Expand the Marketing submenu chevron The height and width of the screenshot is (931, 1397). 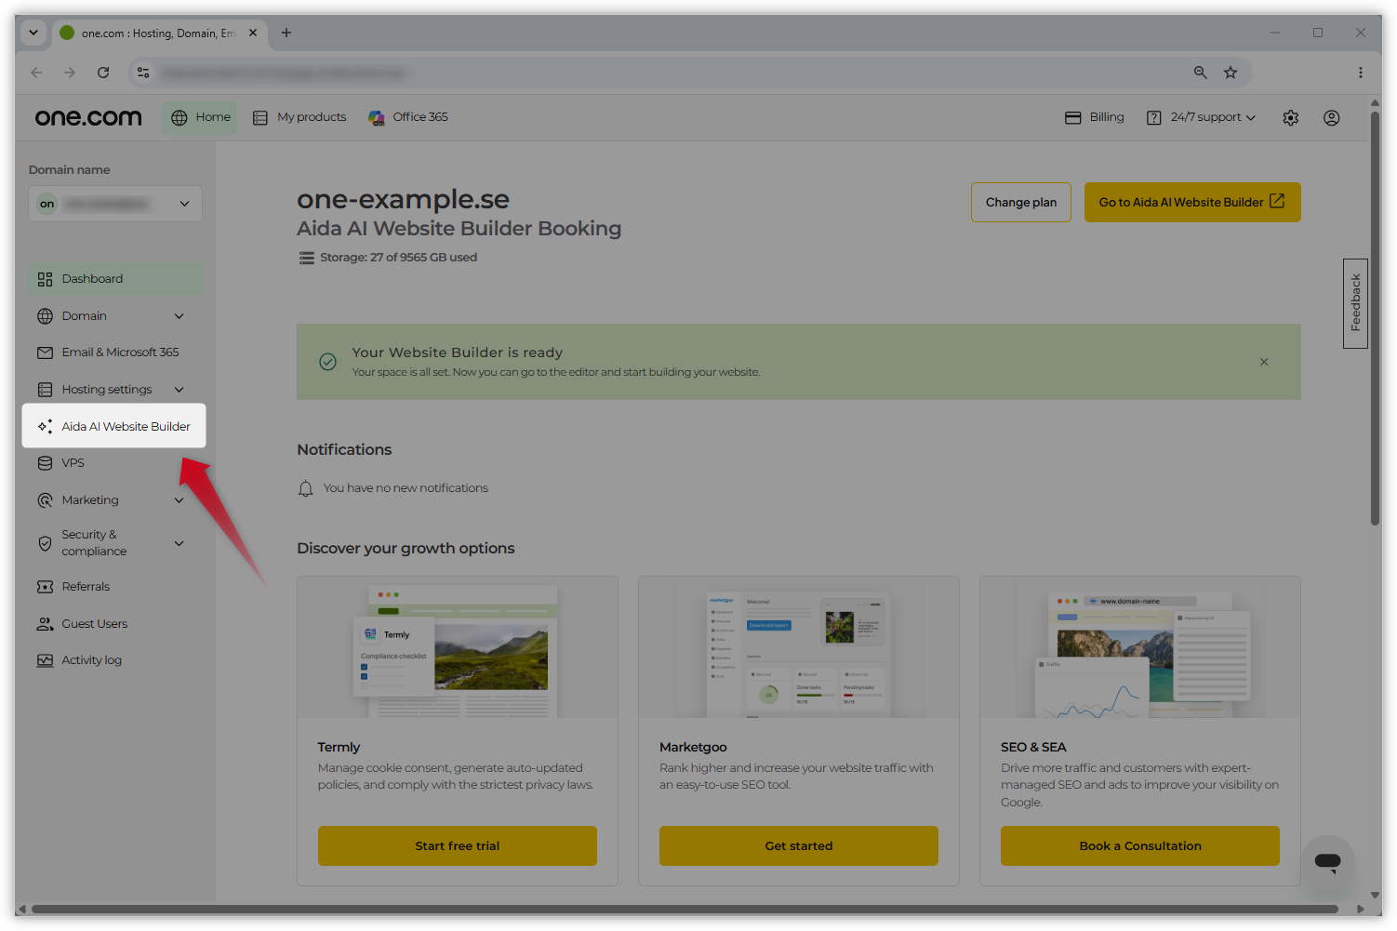pyautogui.click(x=180, y=500)
